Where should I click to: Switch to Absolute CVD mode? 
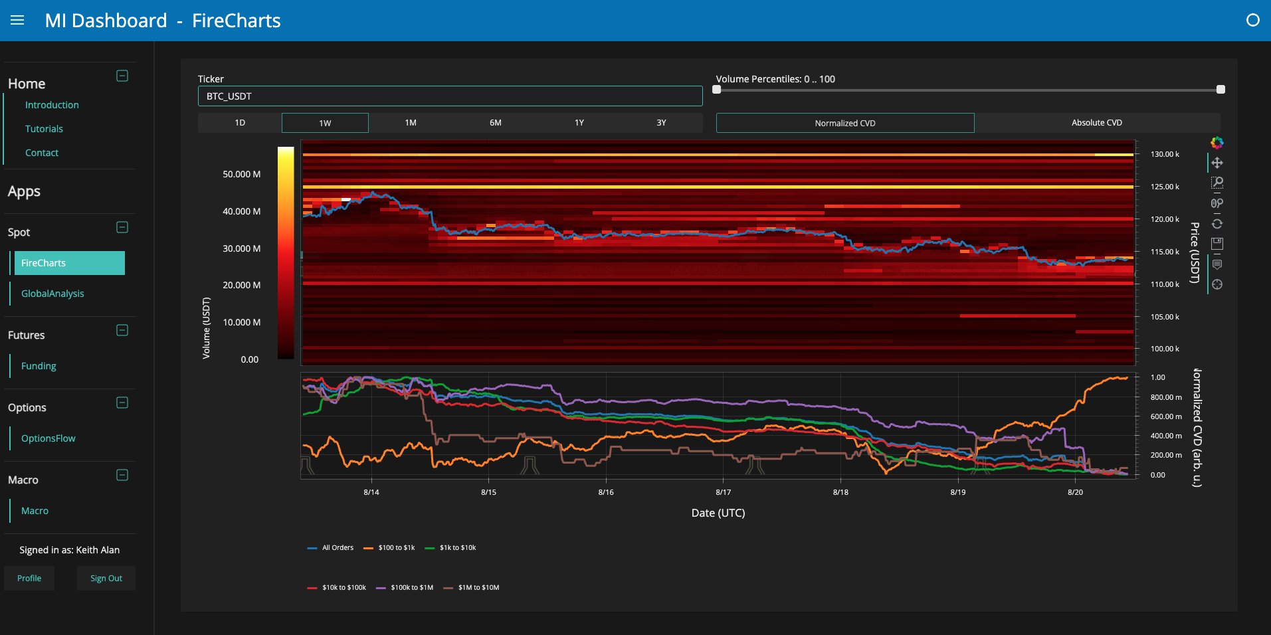coord(1096,123)
